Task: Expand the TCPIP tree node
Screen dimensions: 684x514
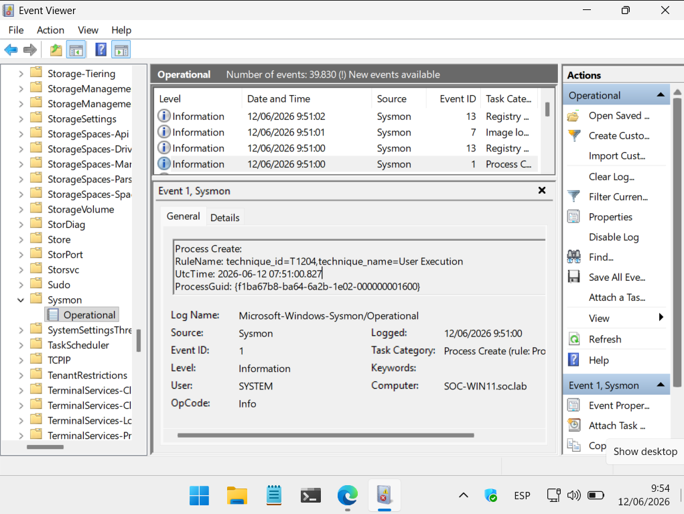Action: (x=21, y=361)
